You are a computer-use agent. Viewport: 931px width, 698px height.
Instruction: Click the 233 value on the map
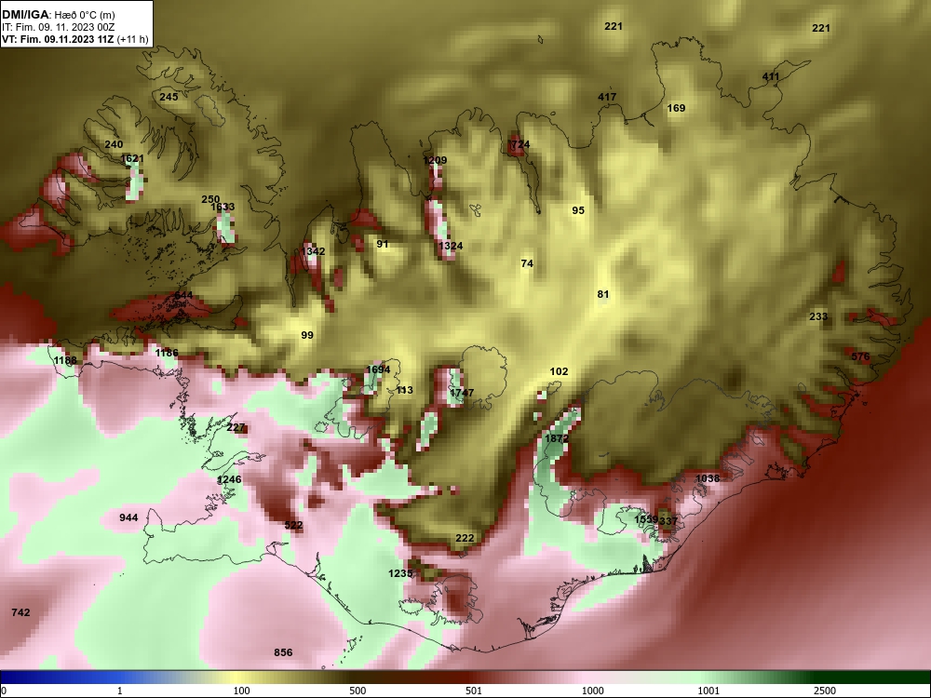818,317
